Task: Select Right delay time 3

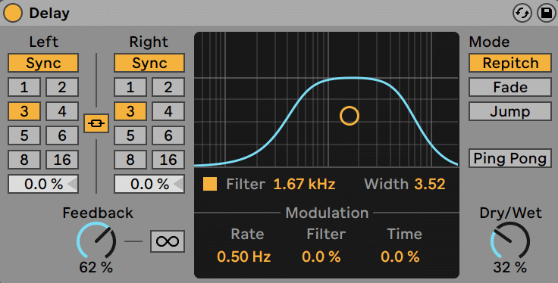Action: [130, 111]
